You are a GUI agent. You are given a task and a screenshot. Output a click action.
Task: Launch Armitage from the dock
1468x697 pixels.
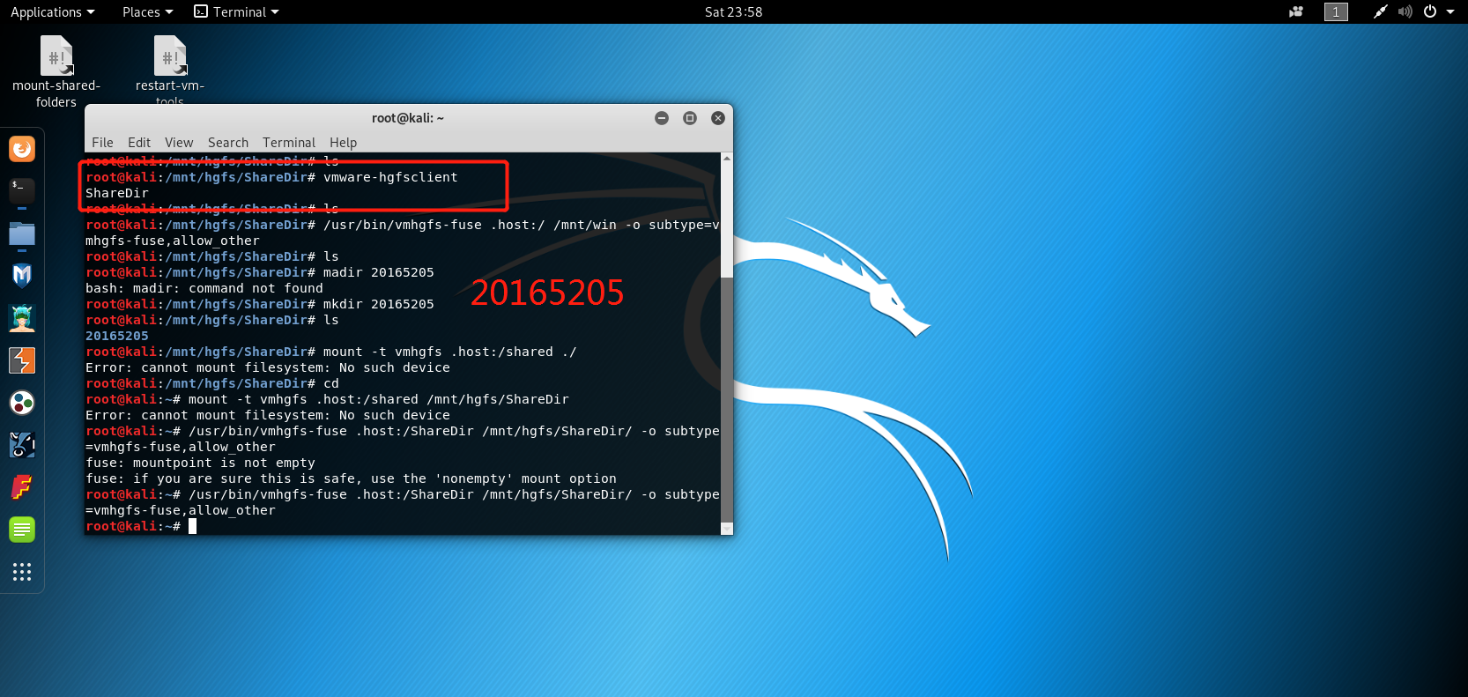tap(22, 318)
